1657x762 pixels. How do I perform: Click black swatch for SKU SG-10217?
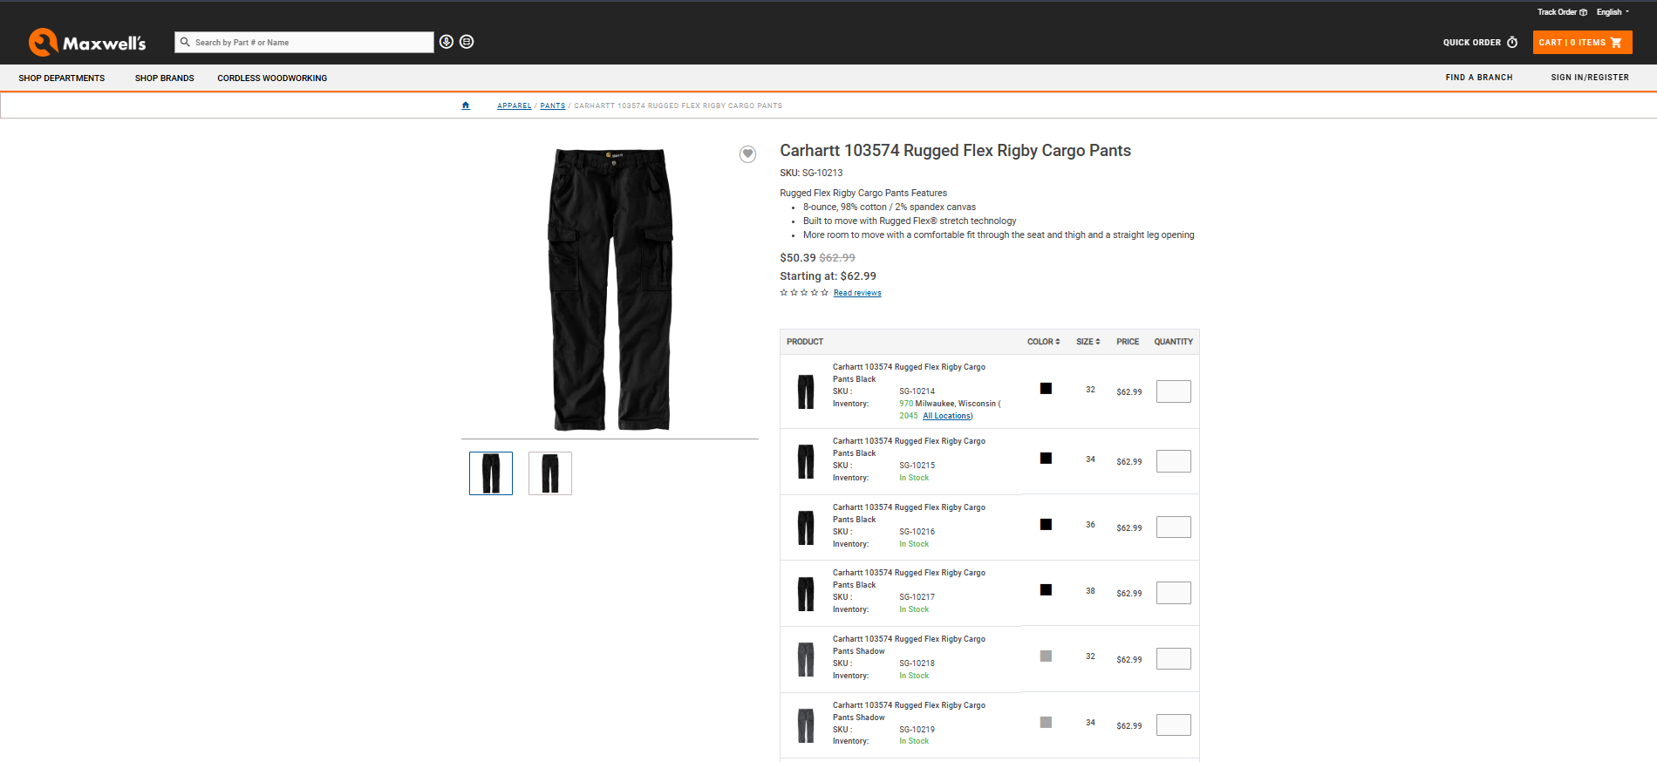point(1046,590)
